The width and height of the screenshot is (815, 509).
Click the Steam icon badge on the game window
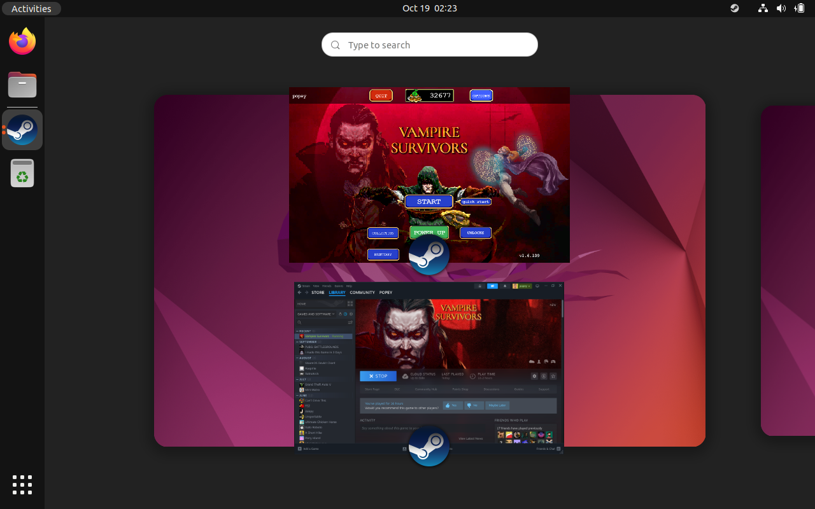tap(429, 254)
